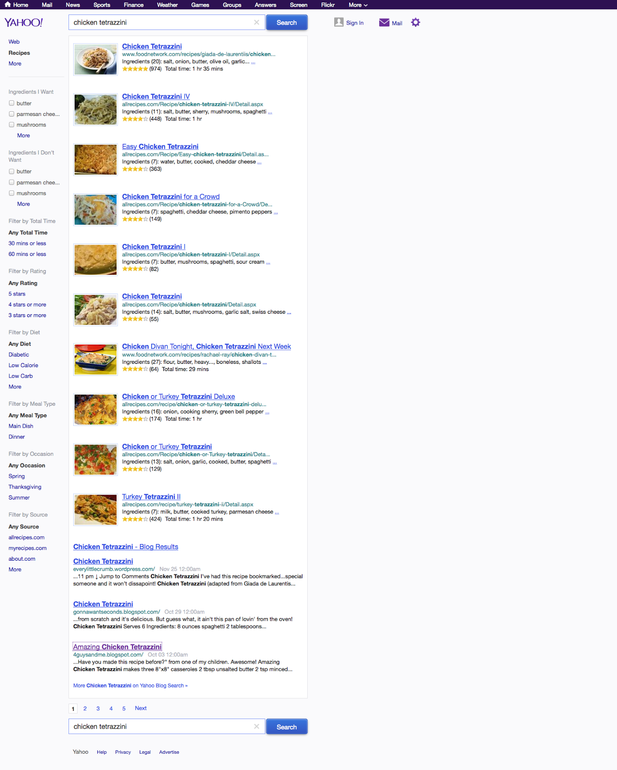
Task: Open the Yahoo logo homepage link
Action: pyautogui.click(x=24, y=23)
